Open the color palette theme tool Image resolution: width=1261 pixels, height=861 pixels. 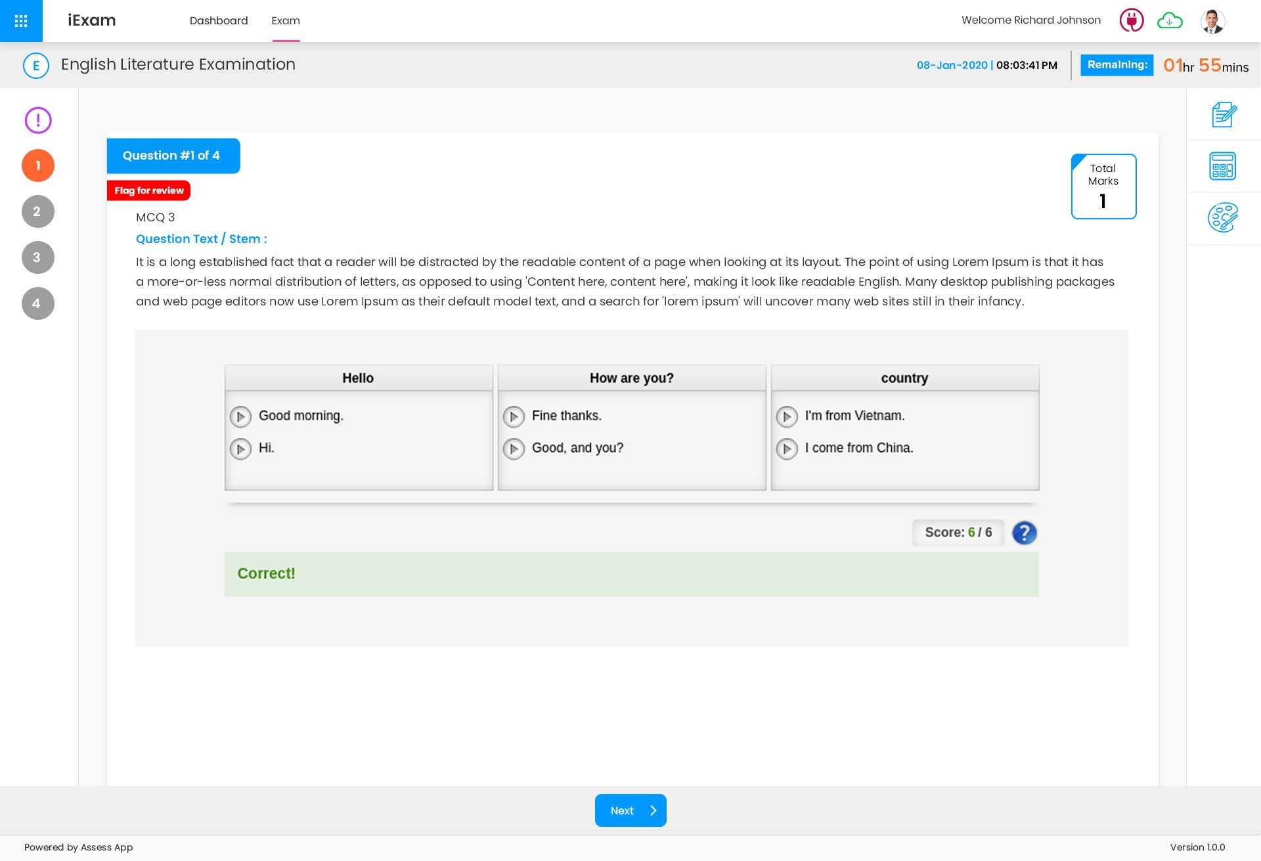[x=1222, y=217]
